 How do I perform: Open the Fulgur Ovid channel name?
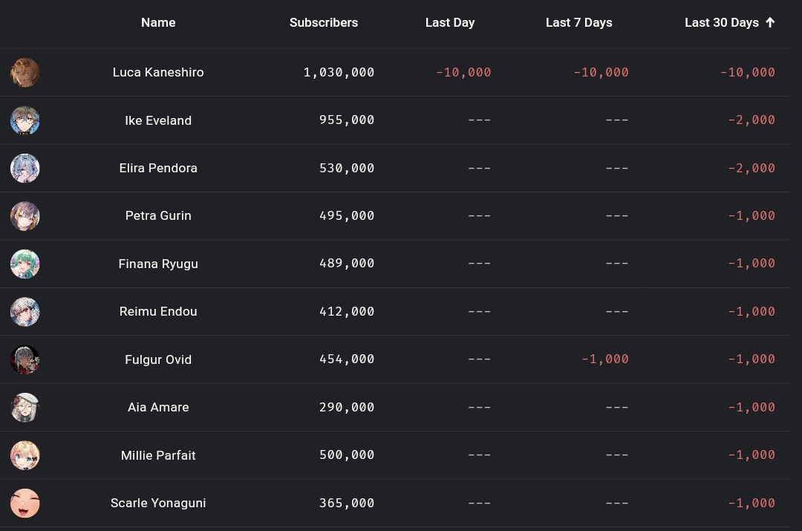click(x=158, y=359)
